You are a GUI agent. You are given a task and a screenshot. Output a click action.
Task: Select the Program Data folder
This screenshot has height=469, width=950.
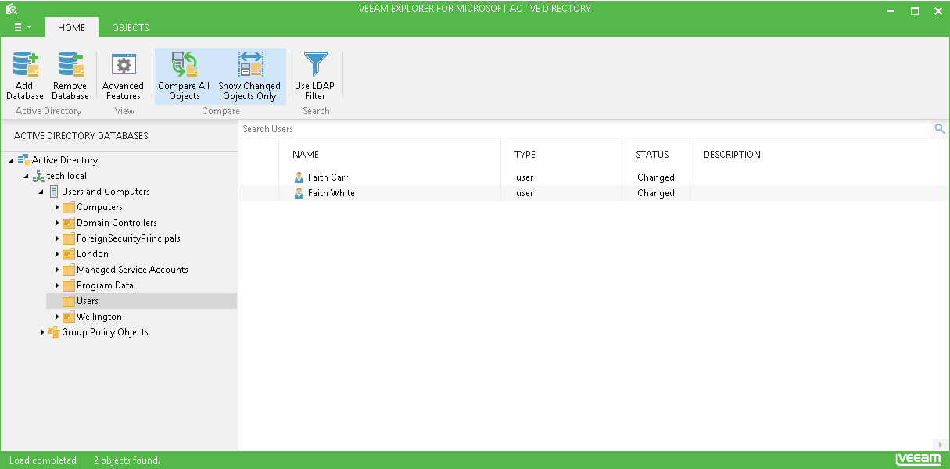point(105,285)
